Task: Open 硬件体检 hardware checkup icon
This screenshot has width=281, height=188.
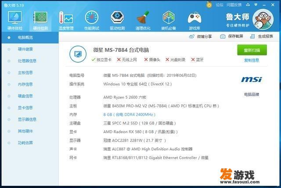Action: coord(14,21)
